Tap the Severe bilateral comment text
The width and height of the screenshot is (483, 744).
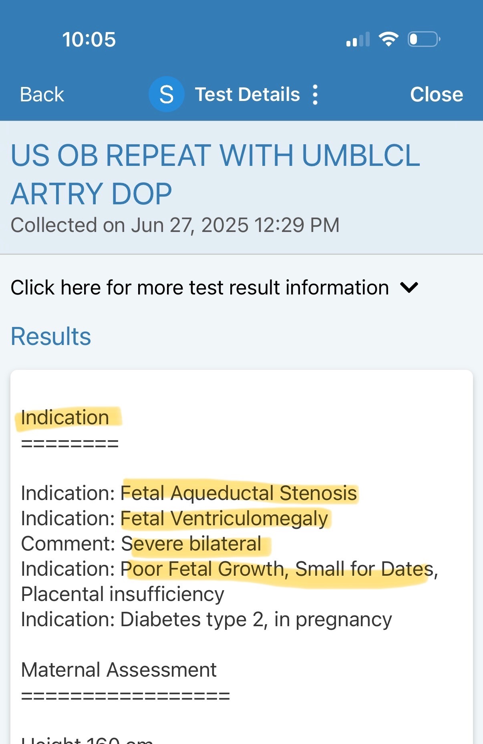[191, 544]
